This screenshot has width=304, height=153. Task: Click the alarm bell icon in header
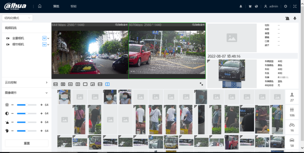coord(241,6)
